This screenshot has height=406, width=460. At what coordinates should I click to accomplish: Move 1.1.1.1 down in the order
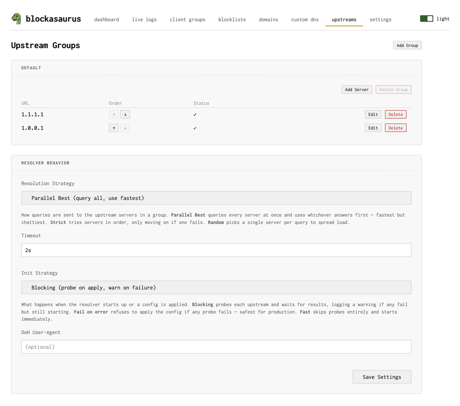(125, 114)
